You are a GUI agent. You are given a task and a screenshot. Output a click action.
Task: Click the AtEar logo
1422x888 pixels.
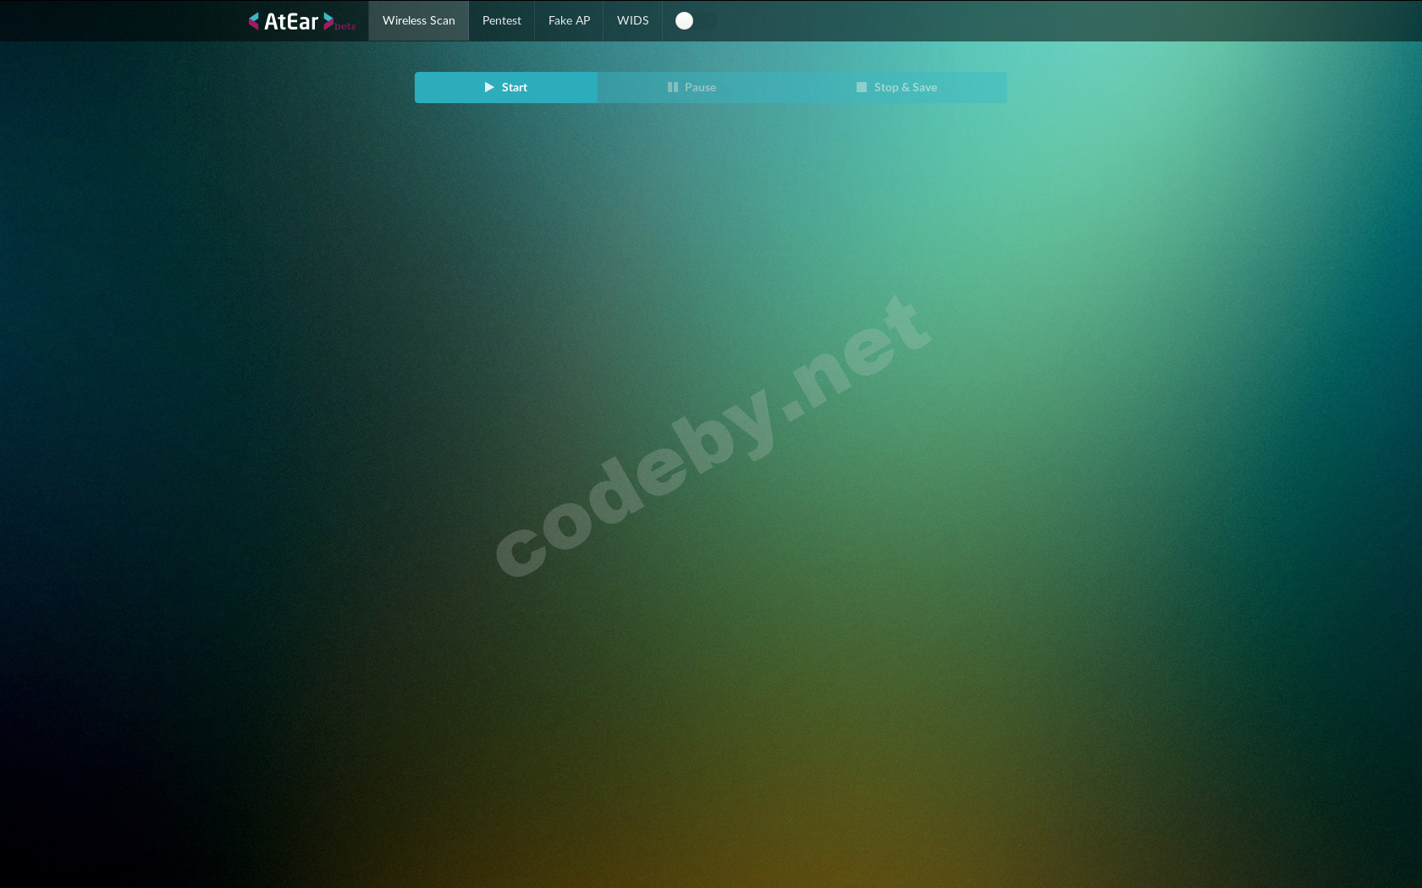tap(290, 20)
